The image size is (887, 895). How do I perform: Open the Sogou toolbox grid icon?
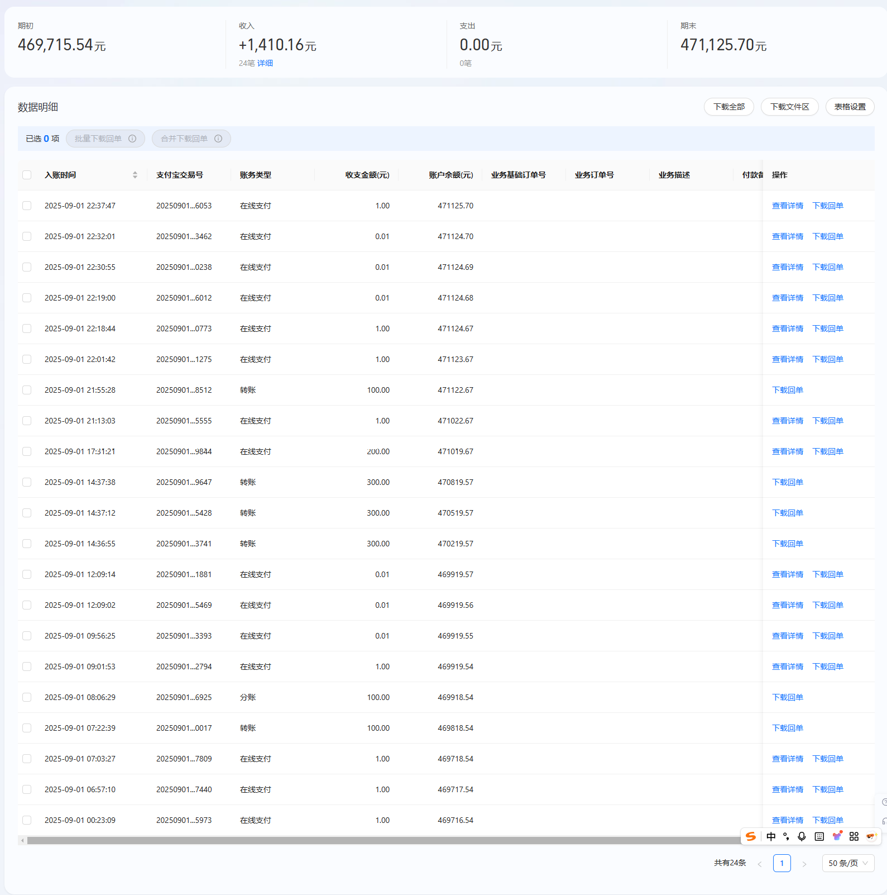[x=854, y=836]
